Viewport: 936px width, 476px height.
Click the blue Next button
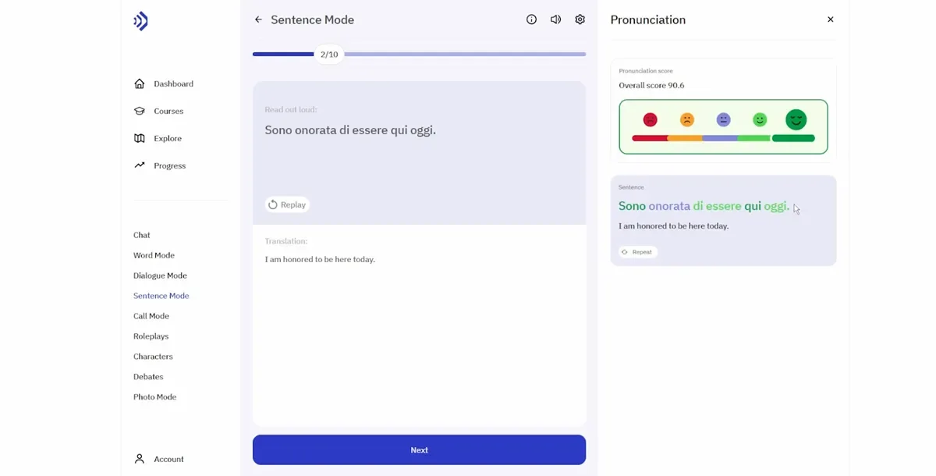pos(419,449)
